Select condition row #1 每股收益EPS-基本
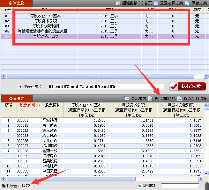 click(x=45, y=16)
